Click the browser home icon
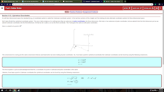The width and height of the screenshot is (164, 92). (10, 5)
